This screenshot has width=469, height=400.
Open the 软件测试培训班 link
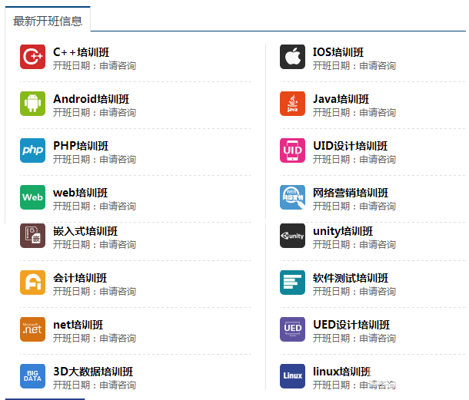(x=351, y=278)
